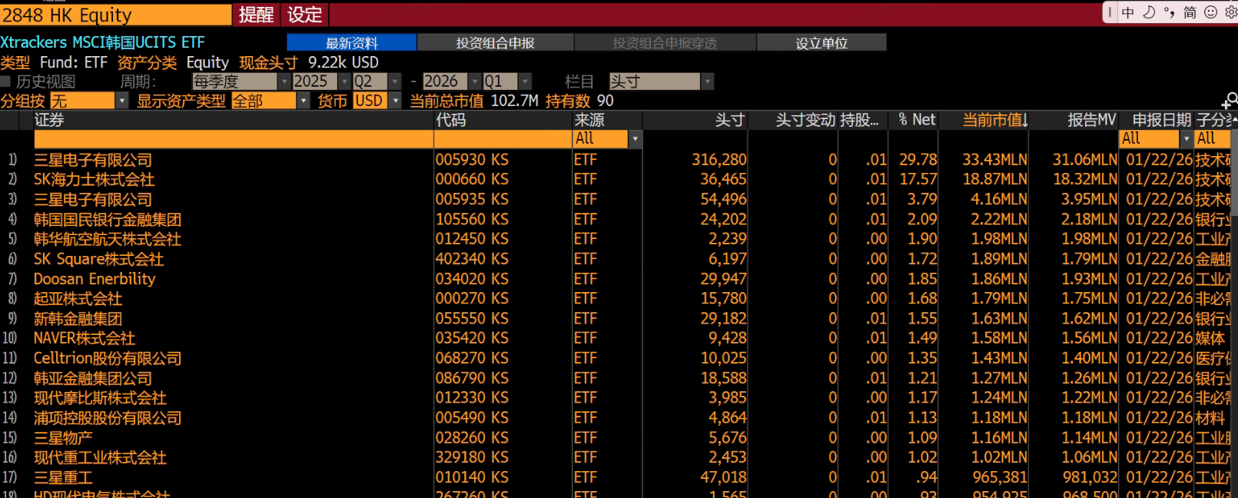This screenshot has height=498, width=1238.
Task: Open the 申报日期 All filter dropdown
Action: coord(1156,139)
